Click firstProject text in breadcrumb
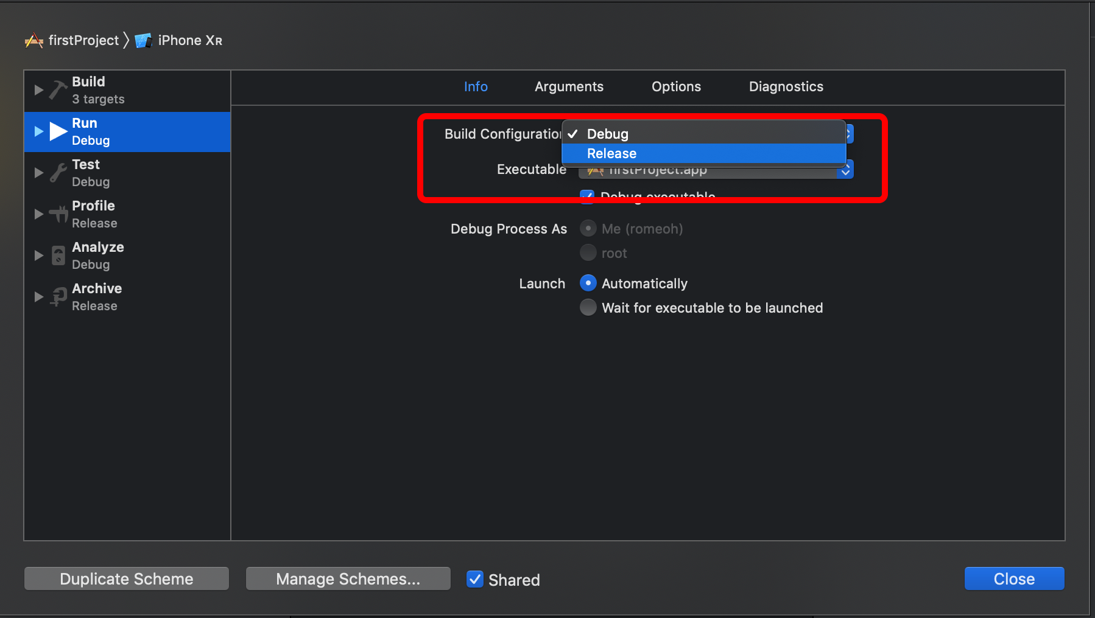This screenshot has width=1095, height=618. click(x=83, y=40)
